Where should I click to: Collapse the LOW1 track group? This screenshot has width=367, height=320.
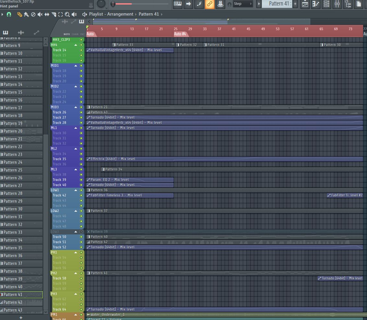point(76,190)
